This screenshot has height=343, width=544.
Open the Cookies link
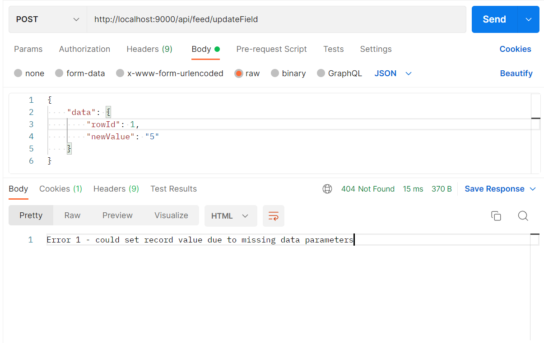tap(515, 49)
